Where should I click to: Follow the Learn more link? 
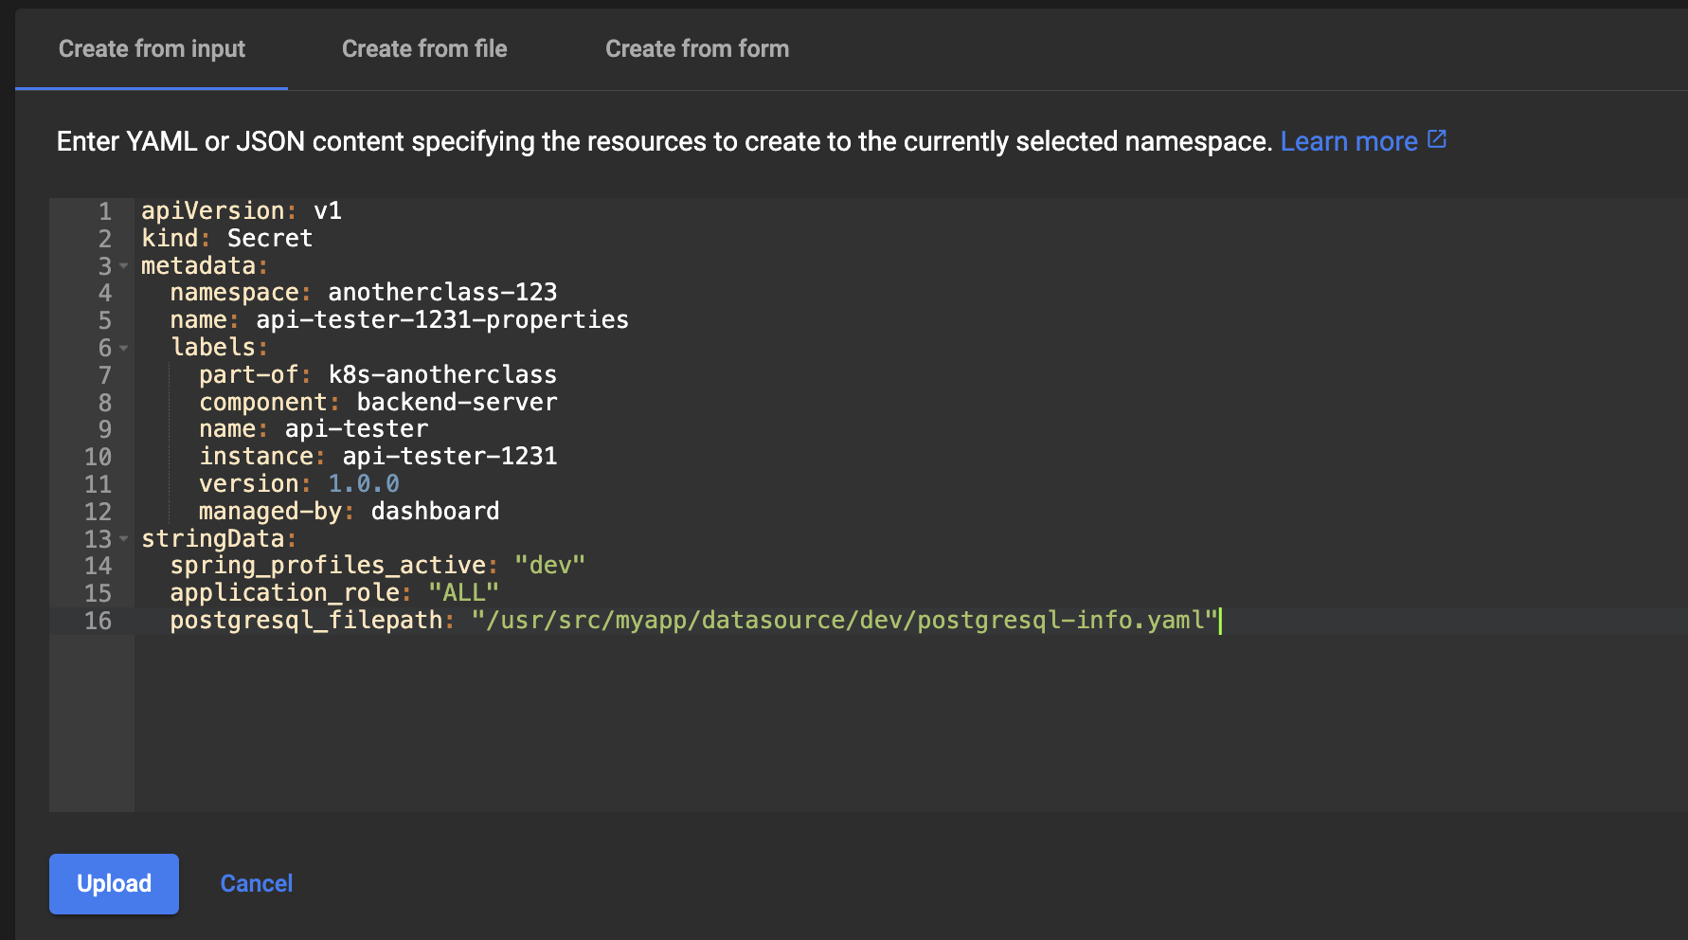[x=1348, y=141]
